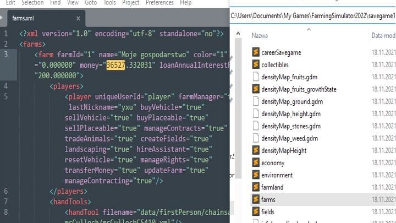Select the densityMap_ground.gdm file icon
This screenshot has width=396, height=223.
(256, 101)
